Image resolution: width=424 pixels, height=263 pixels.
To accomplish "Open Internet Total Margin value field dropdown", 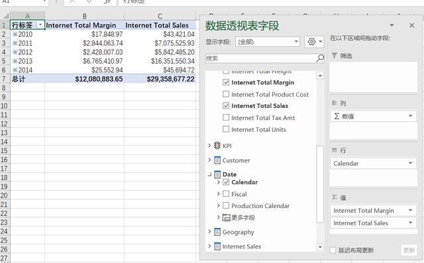I will 411,210.
